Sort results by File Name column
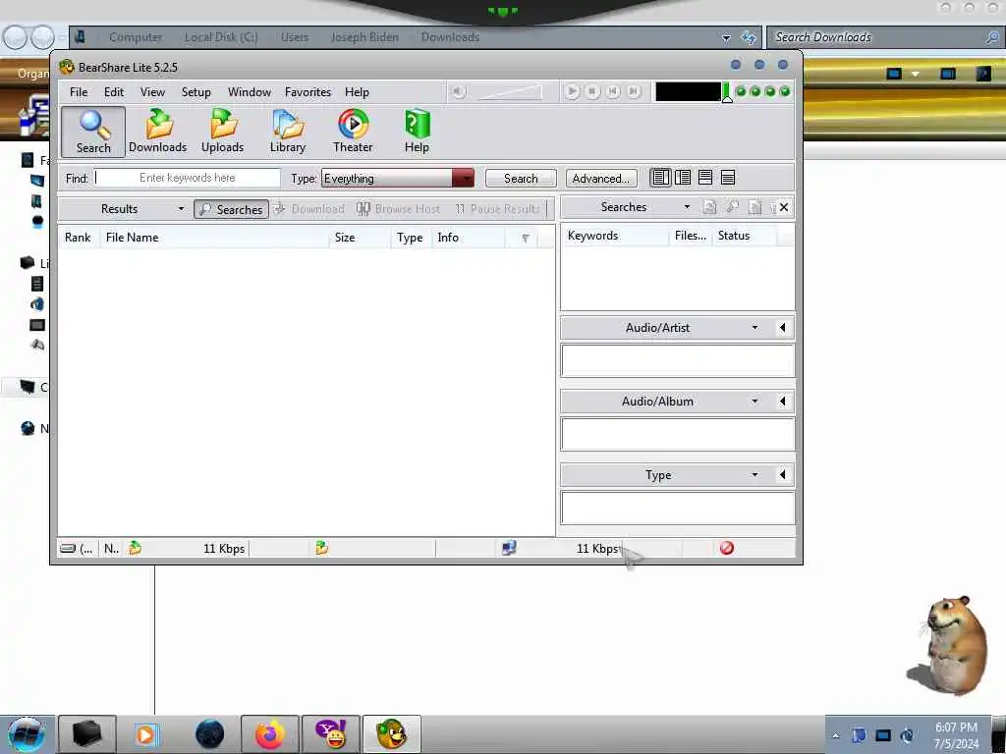 pos(214,238)
